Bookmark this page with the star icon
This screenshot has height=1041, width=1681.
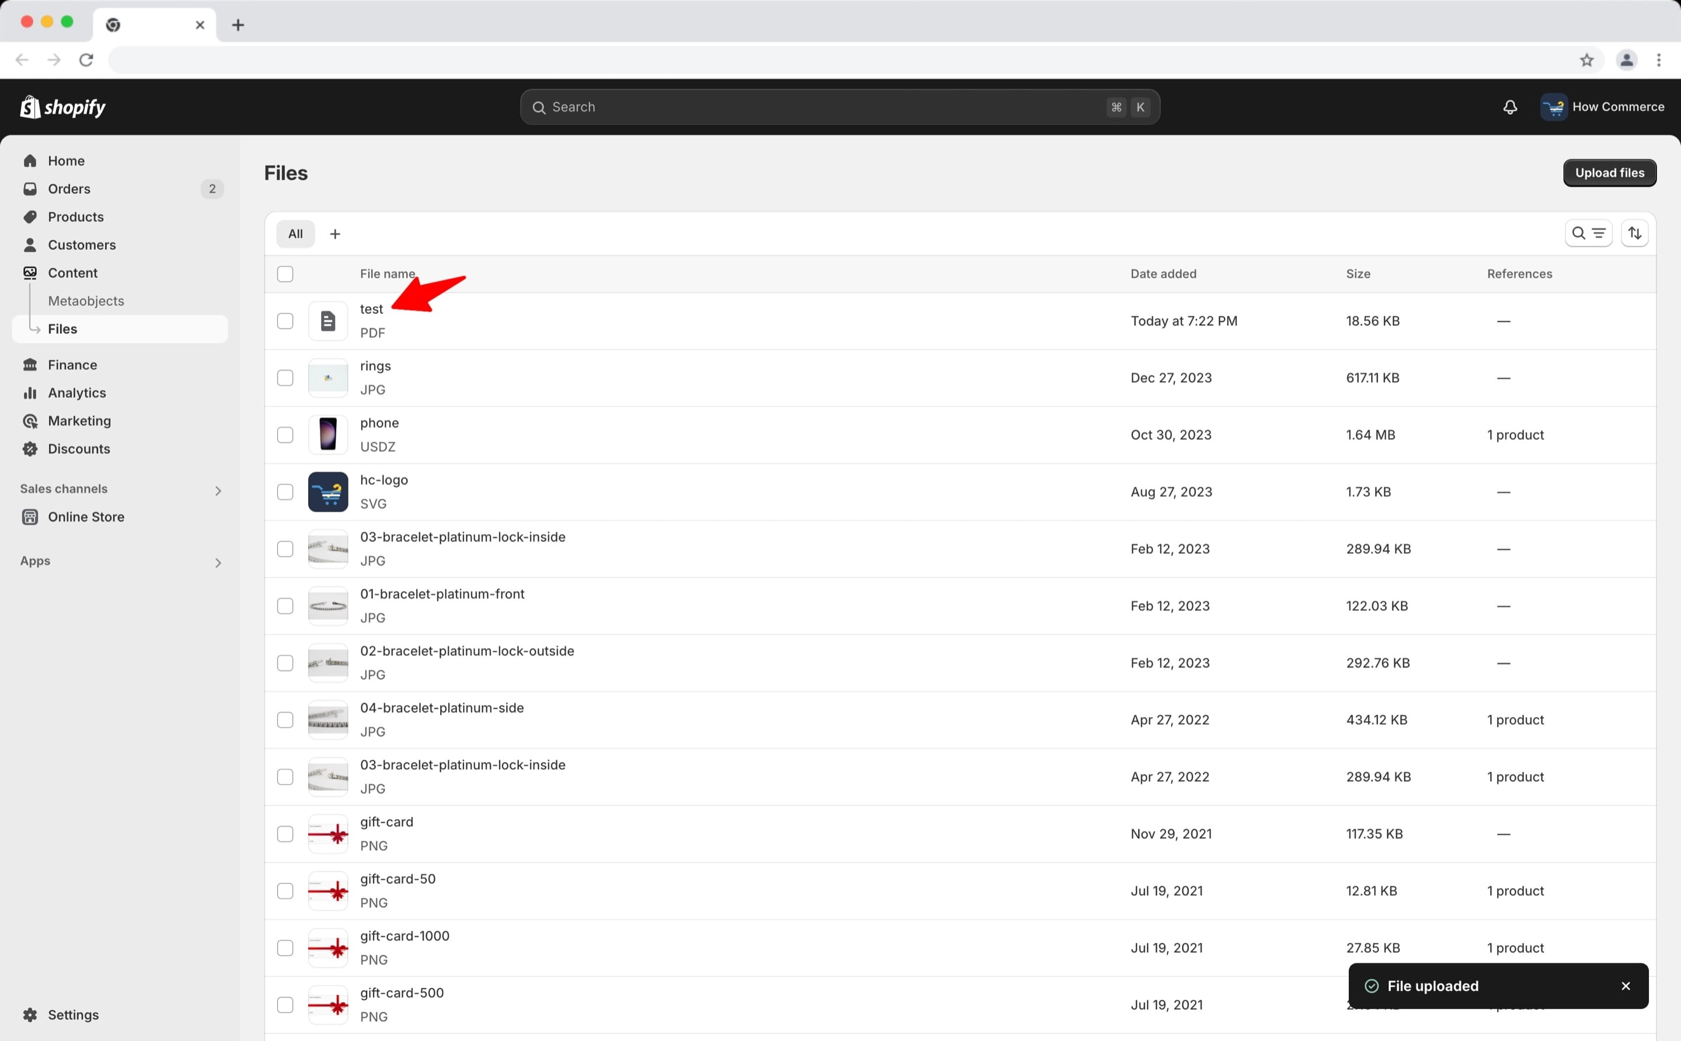[x=1586, y=60]
